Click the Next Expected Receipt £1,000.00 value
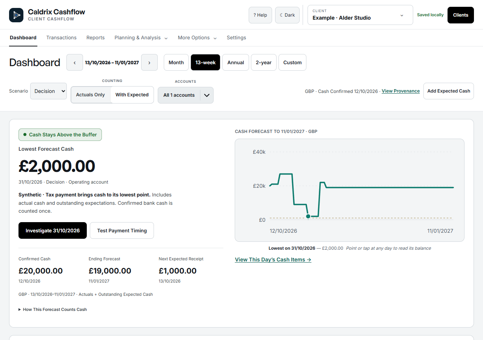 click(x=178, y=271)
